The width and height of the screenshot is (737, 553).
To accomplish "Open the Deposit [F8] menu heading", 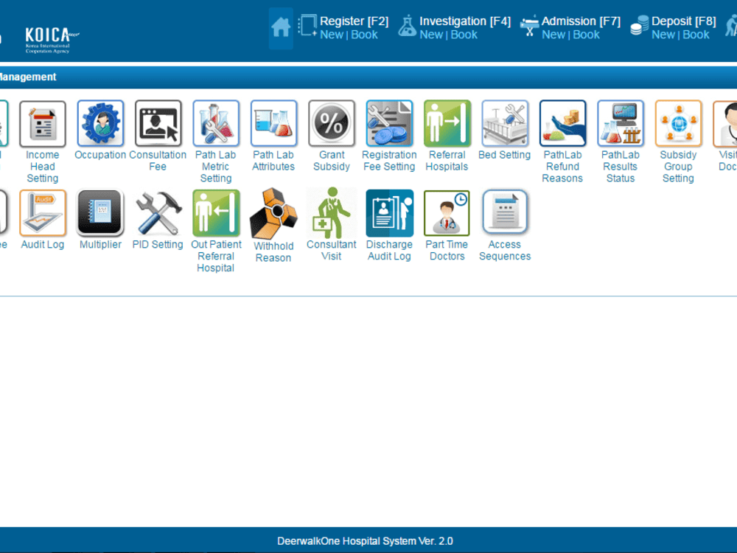I will tap(684, 21).
